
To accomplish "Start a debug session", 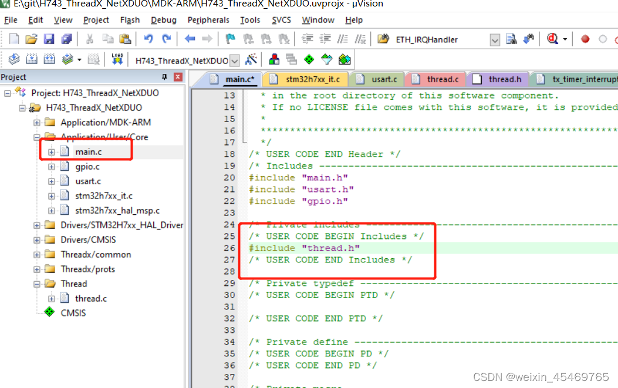I will tap(552, 39).
